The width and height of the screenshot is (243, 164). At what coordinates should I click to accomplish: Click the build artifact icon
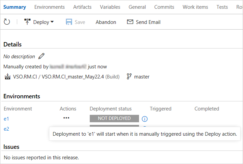coord(7,77)
